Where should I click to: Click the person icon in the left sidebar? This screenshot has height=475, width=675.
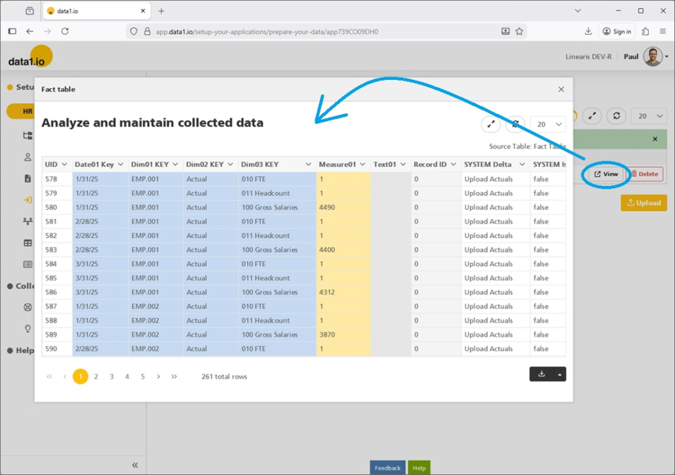[28, 157]
